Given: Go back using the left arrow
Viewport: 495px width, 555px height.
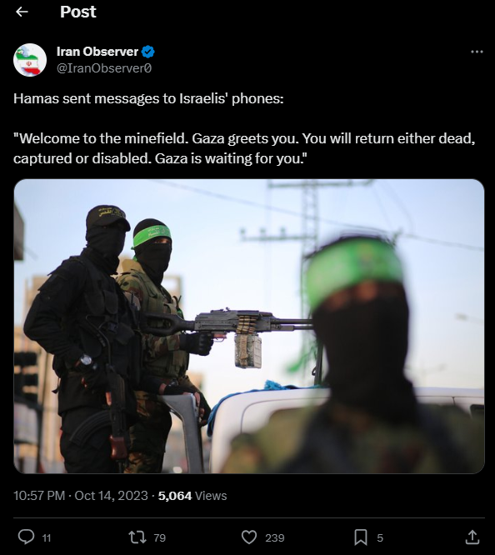Looking at the screenshot, I should pyautogui.click(x=22, y=12).
